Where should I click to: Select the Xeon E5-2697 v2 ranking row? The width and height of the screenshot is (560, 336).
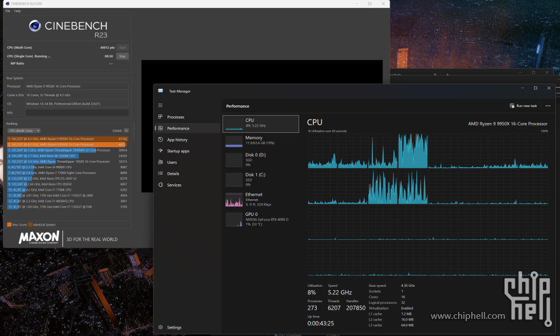(x=67, y=179)
